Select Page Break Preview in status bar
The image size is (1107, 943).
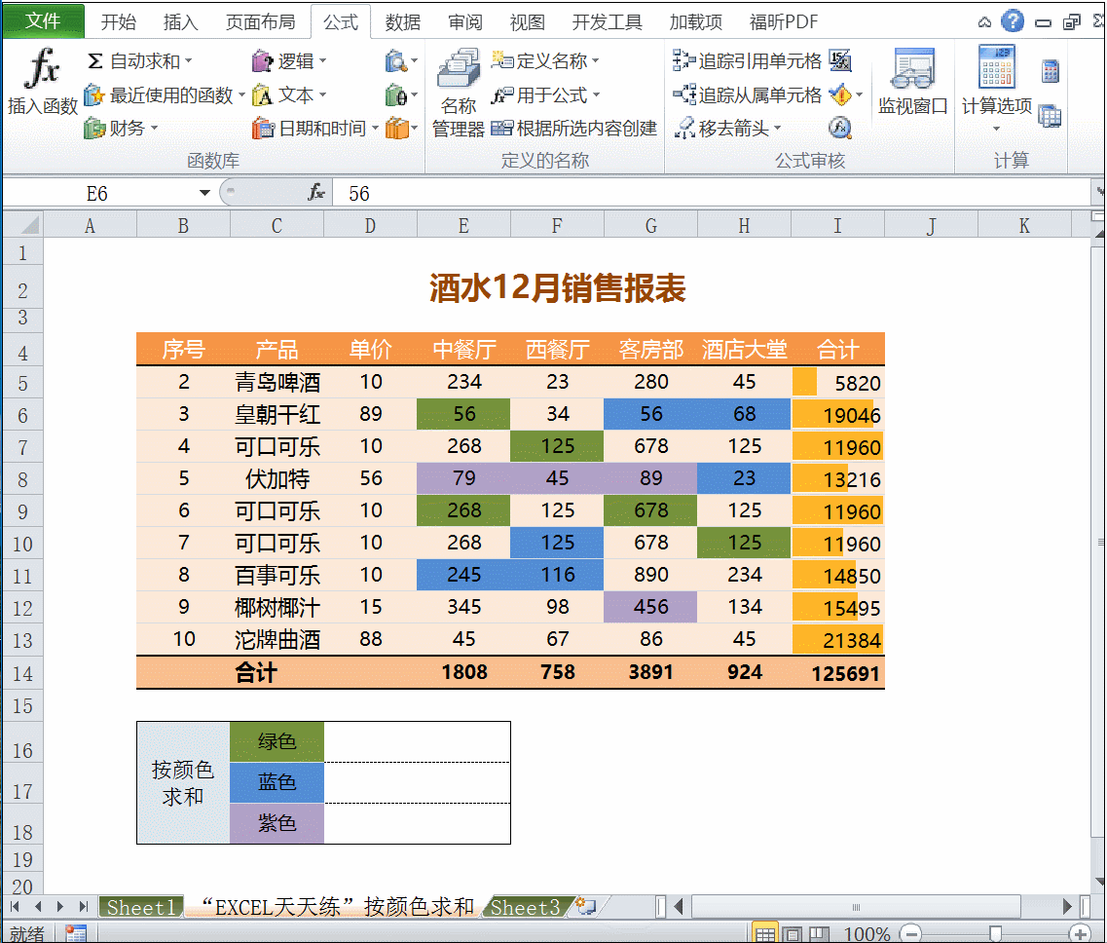[x=818, y=934]
